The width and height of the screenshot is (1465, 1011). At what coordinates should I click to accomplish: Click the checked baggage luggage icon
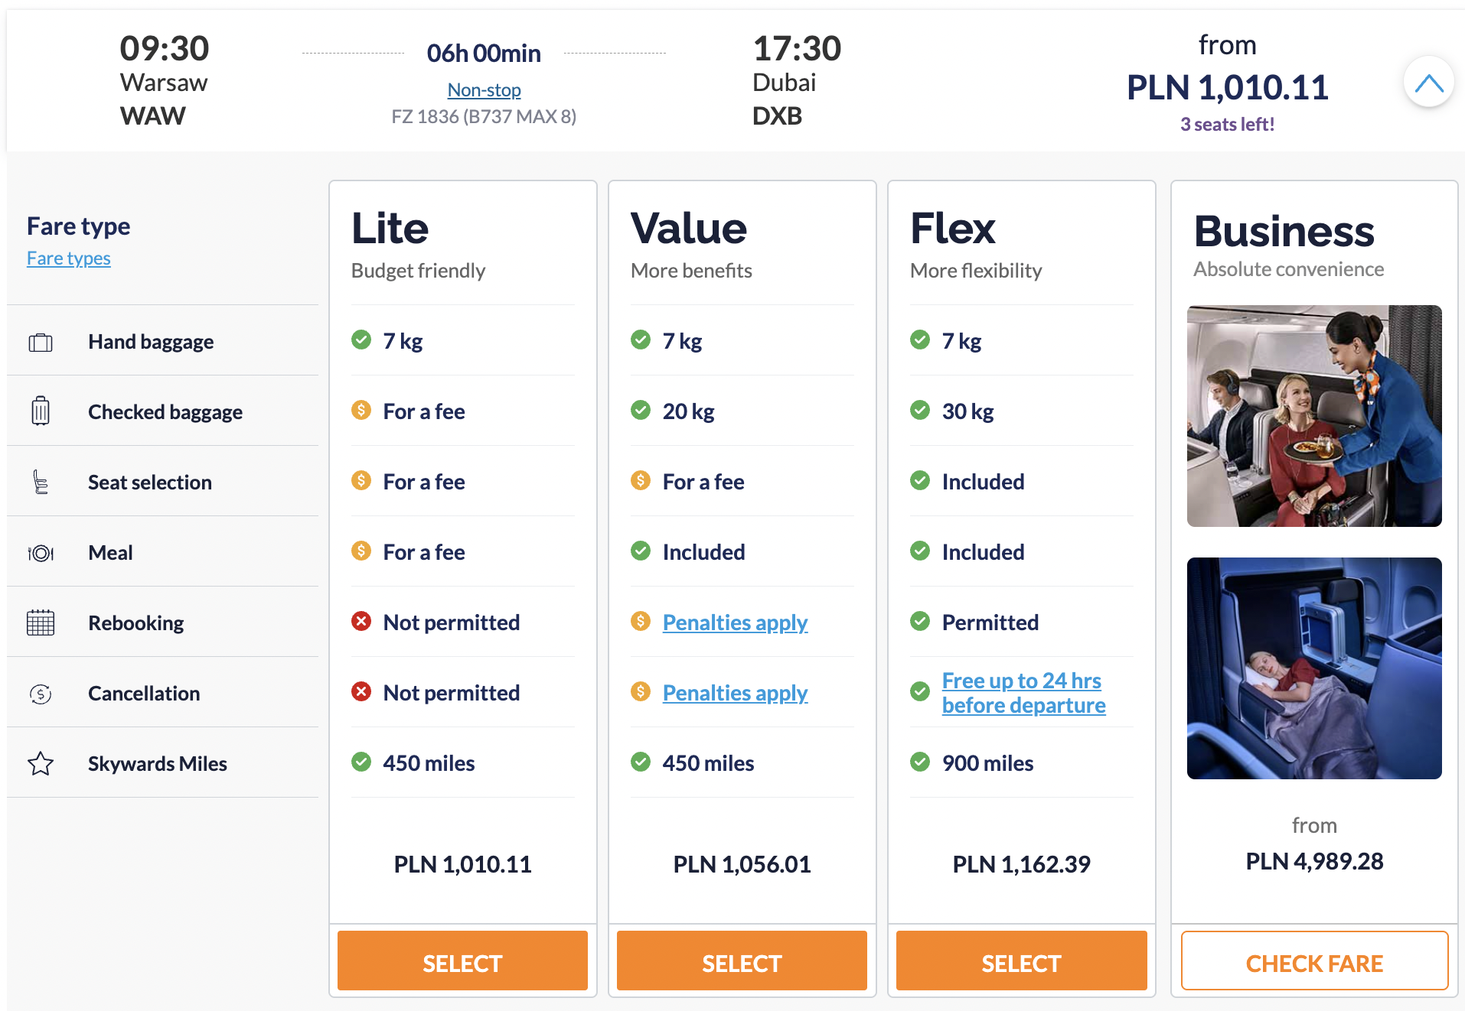click(x=41, y=411)
